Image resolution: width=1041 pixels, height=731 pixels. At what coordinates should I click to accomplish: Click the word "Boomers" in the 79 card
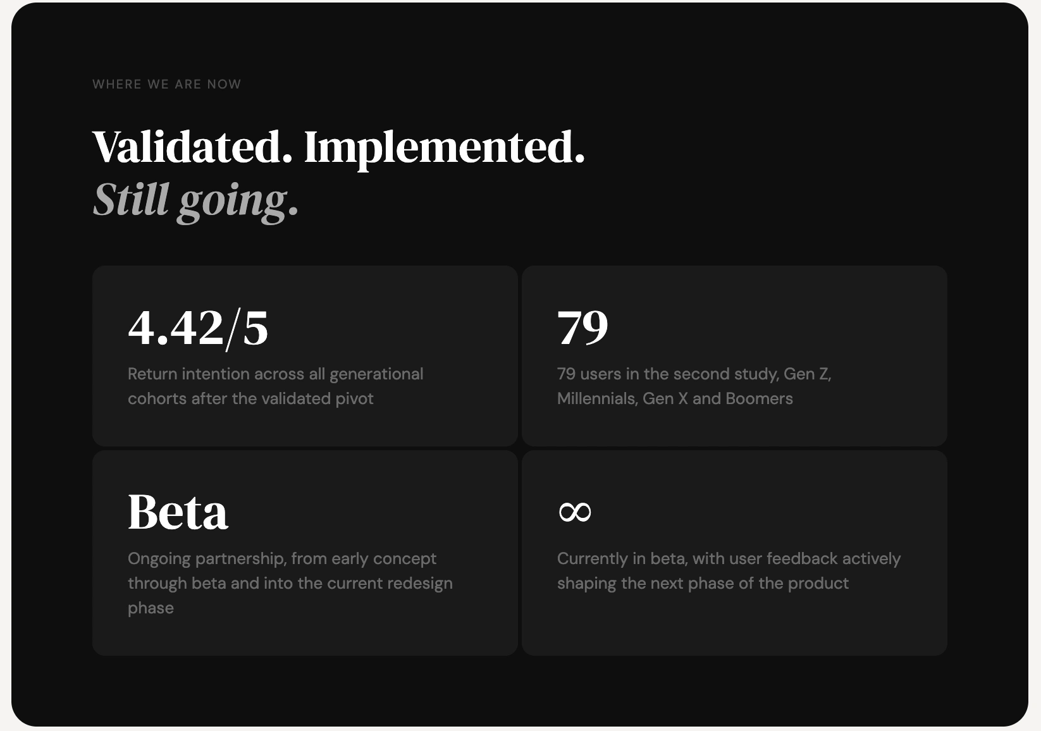(759, 399)
